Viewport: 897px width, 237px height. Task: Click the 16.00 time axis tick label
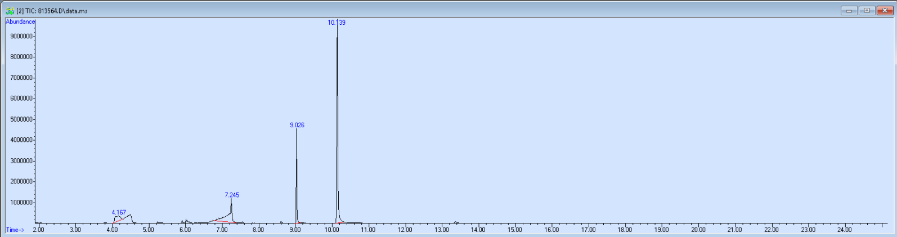coord(551,230)
